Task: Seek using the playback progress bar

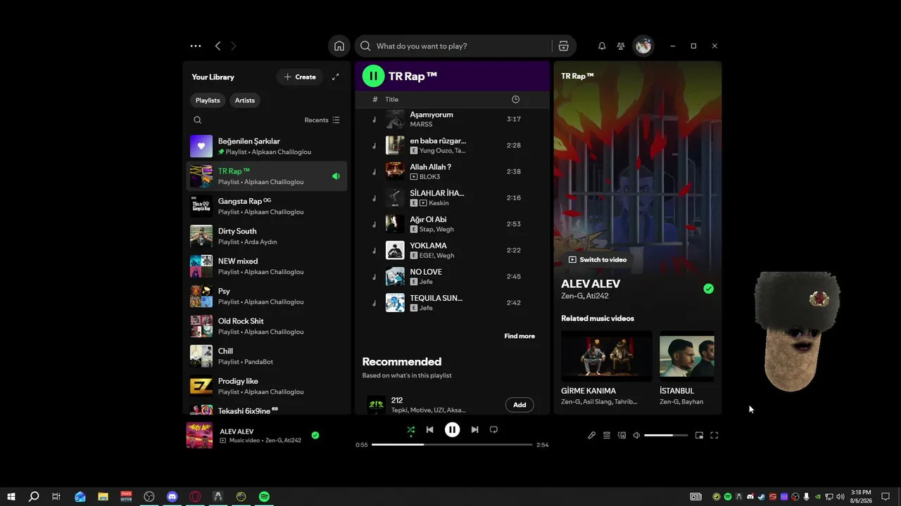Action: [x=452, y=445]
